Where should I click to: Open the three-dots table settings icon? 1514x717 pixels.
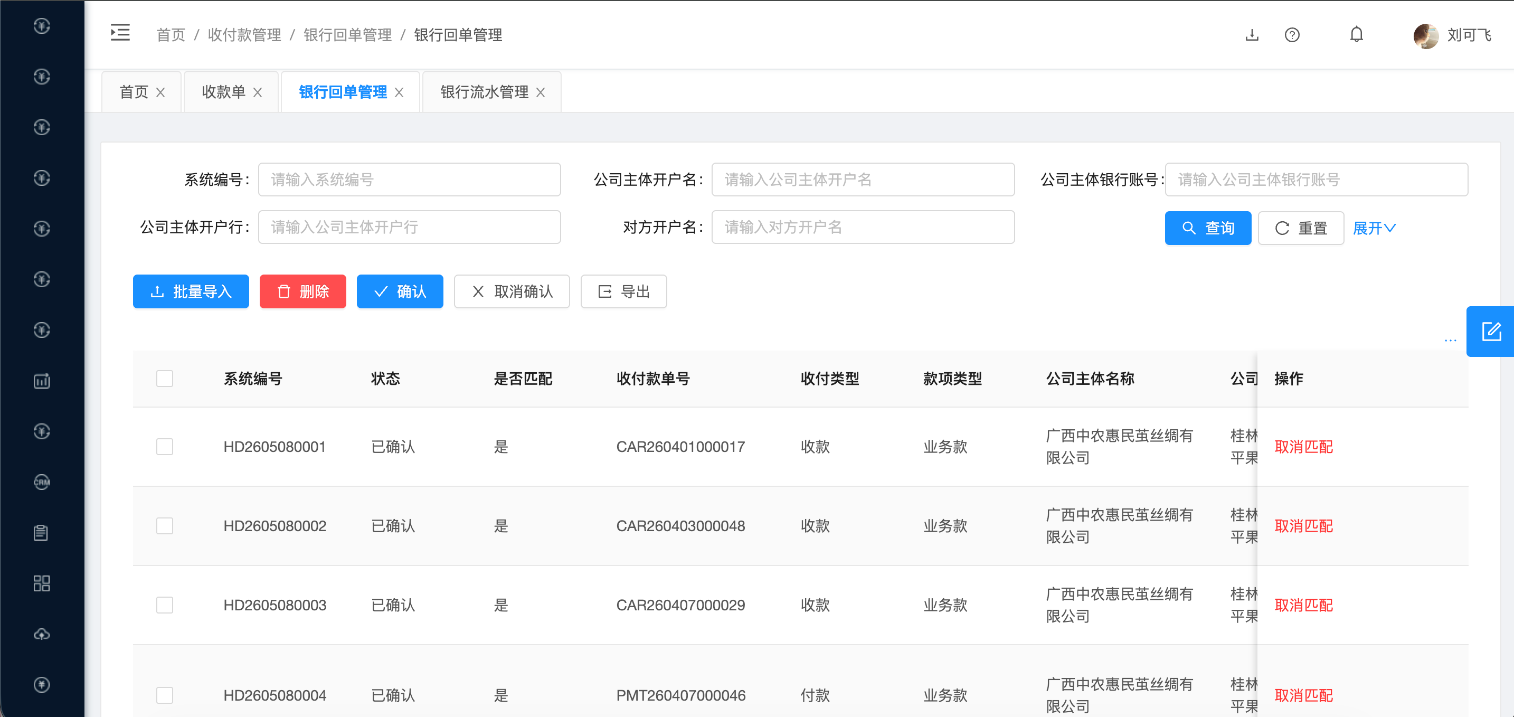(1451, 340)
